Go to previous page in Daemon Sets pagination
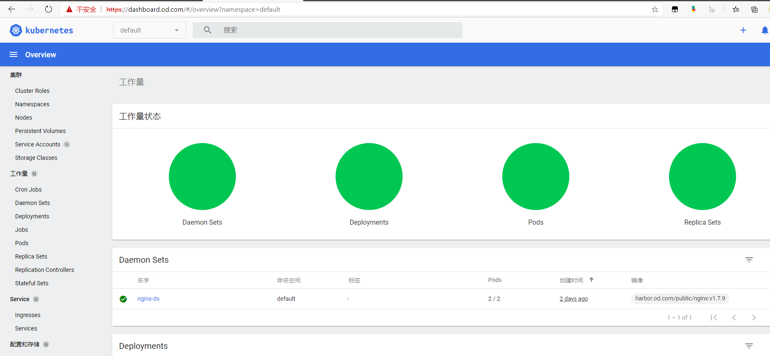This screenshot has width=770, height=356. [734, 318]
